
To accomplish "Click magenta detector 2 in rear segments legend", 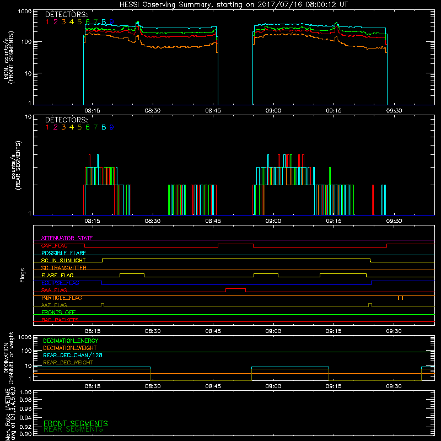I will (56, 127).
